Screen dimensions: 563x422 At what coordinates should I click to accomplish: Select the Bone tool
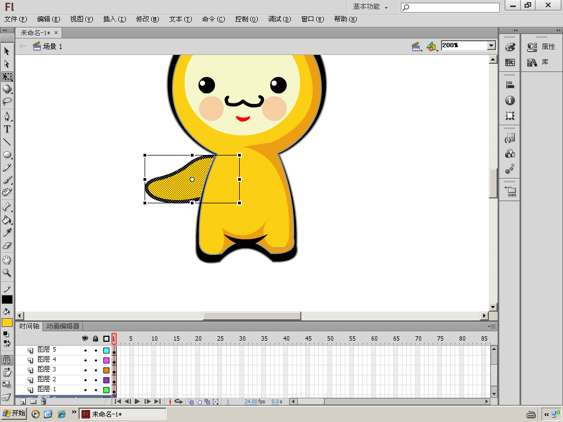click(x=7, y=207)
